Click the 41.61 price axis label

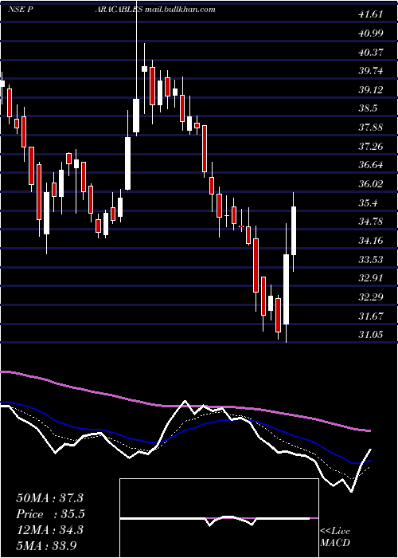371,14
